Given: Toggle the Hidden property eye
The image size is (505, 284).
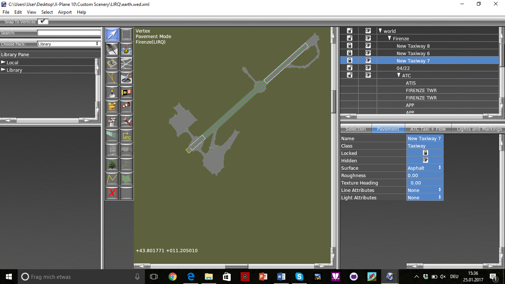Looking at the screenshot, I should point(425,160).
